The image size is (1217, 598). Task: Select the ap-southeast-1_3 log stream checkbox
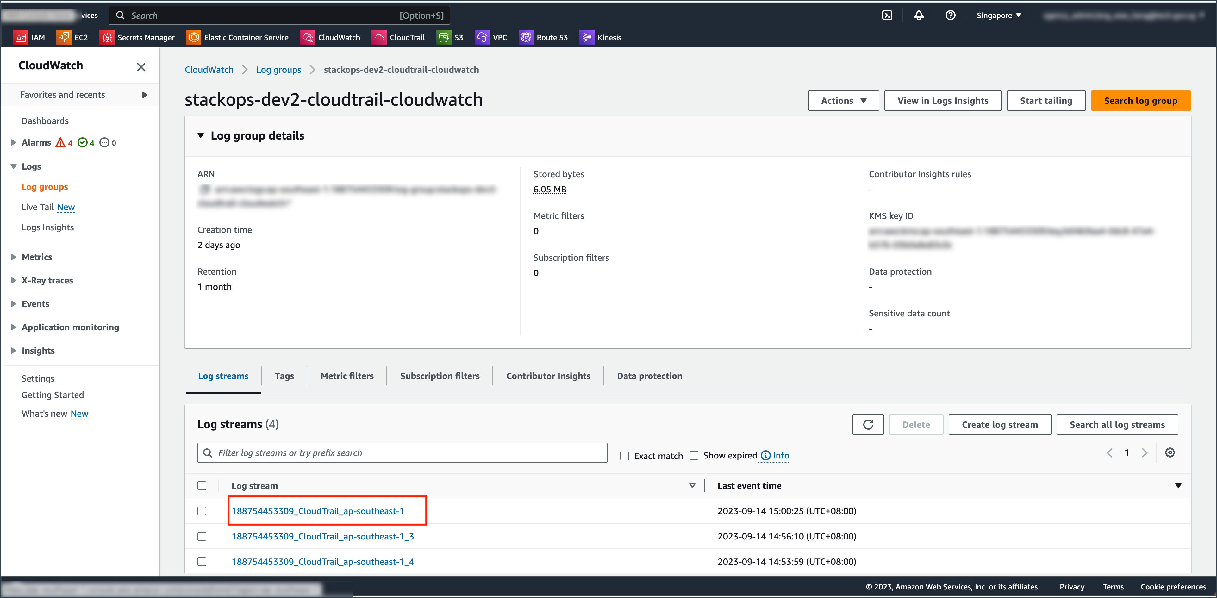click(202, 536)
